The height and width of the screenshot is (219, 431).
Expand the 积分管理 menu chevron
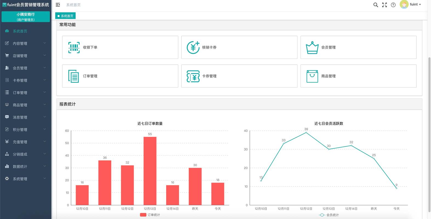[x=45, y=129]
